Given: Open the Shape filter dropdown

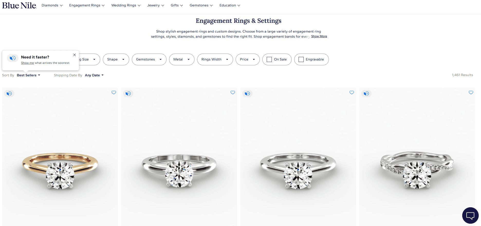Looking at the screenshot, I should click(x=116, y=59).
